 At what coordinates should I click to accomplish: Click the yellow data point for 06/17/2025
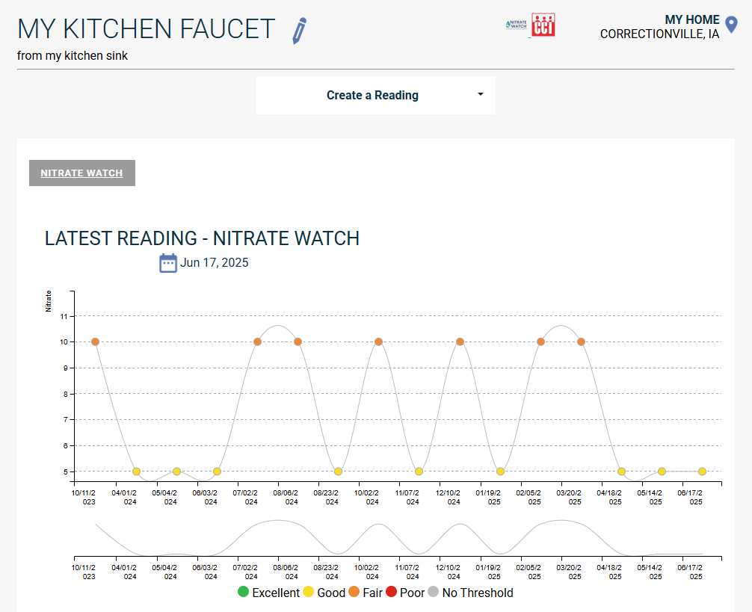702,472
